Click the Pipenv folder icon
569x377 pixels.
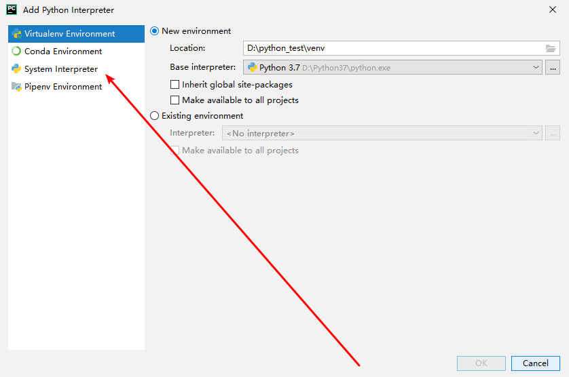click(16, 87)
